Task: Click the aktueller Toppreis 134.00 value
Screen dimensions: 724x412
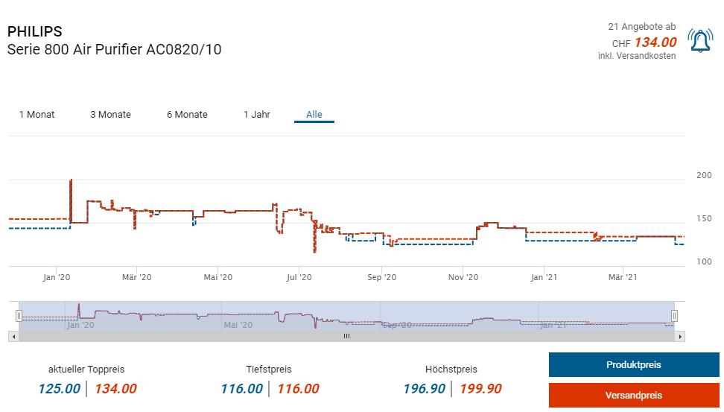Action: tap(115, 389)
